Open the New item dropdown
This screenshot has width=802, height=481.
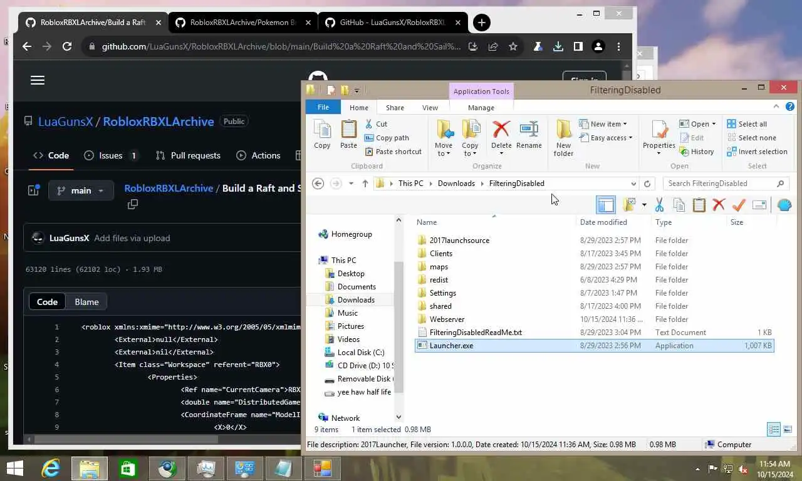(603, 124)
